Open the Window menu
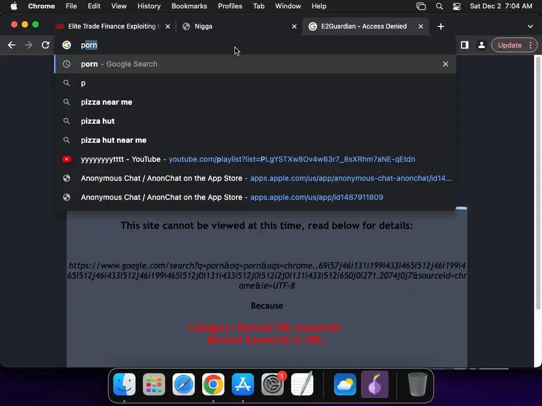The width and height of the screenshot is (542, 406). [288, 6]
